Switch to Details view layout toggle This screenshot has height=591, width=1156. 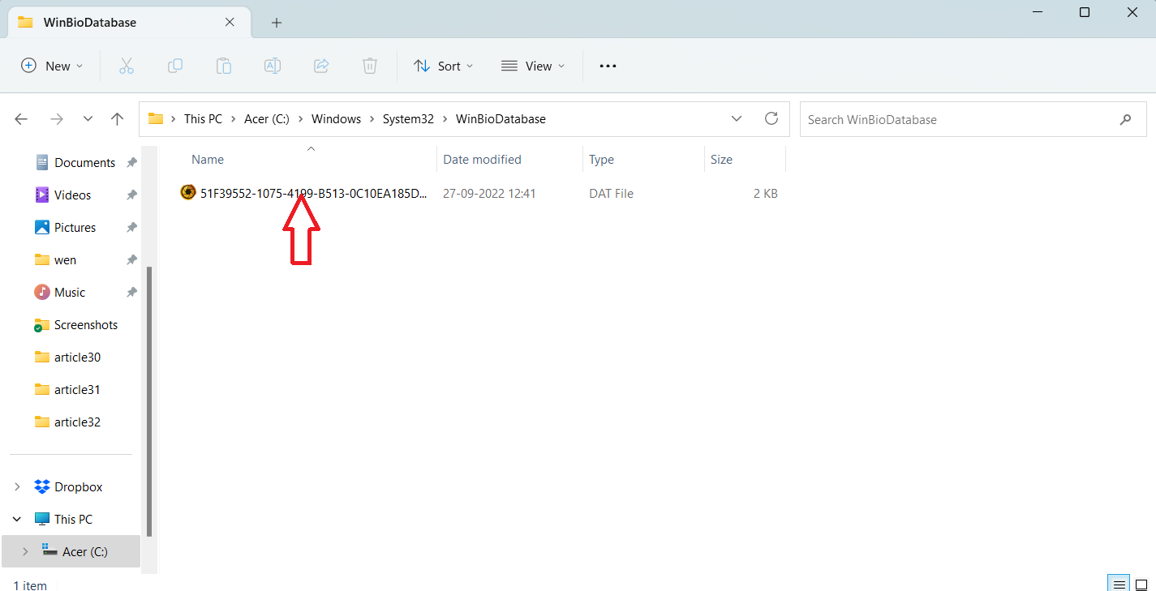[x=1119, y=584]
